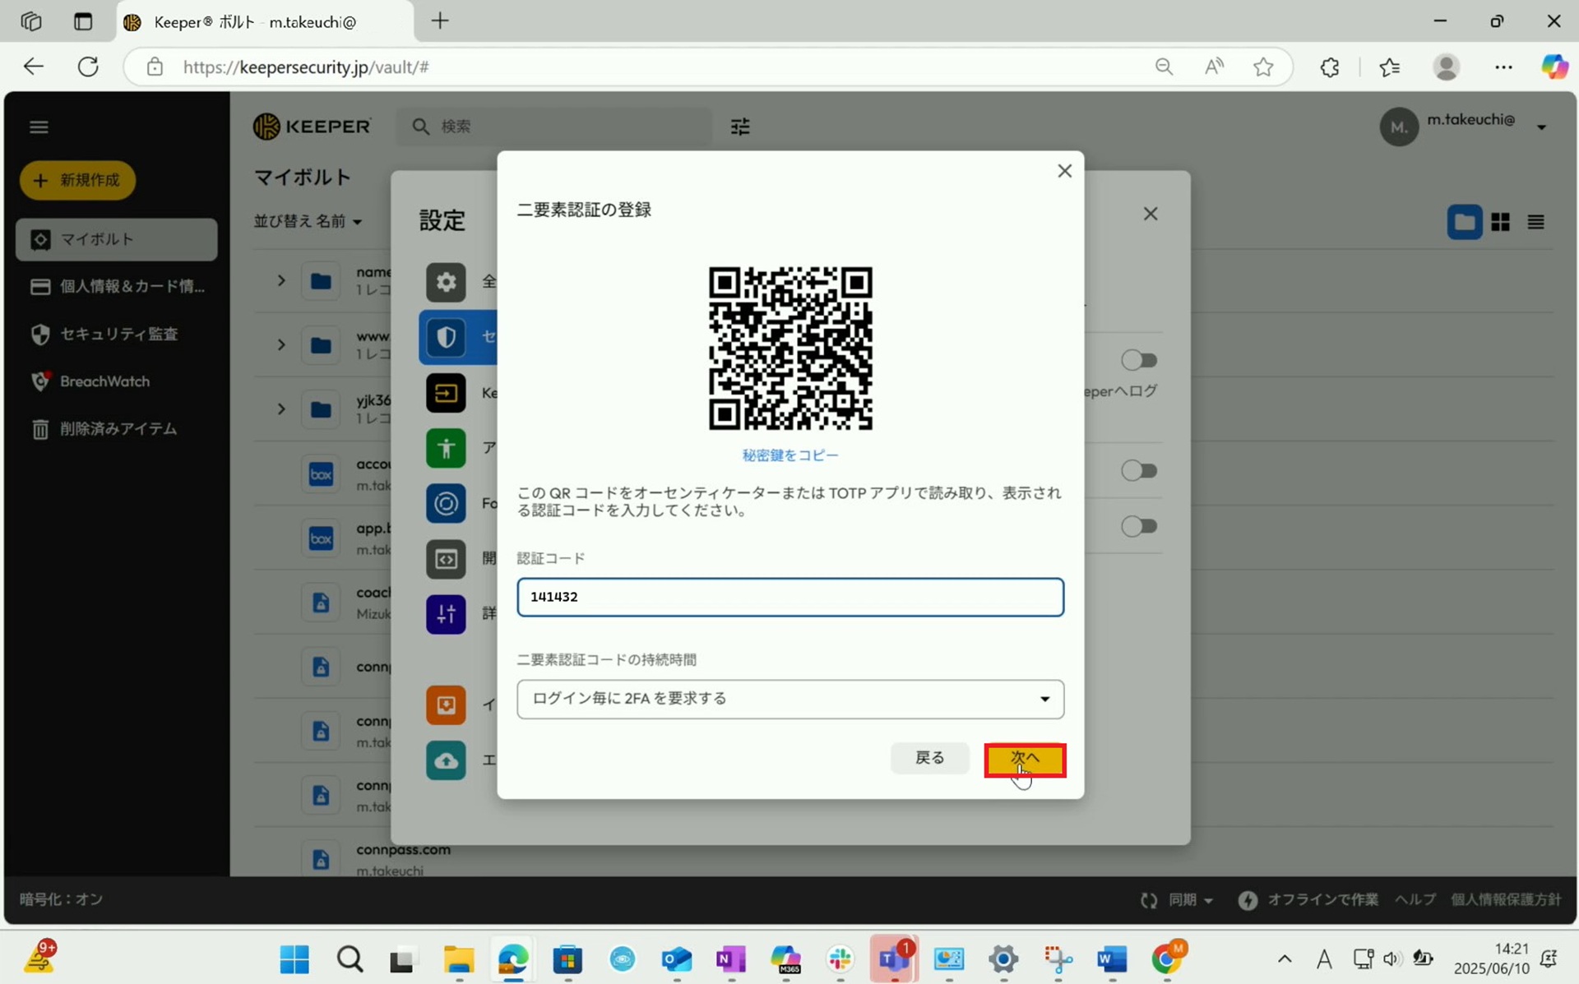Open the BreachWatch sidebar item
Screen dimensions: 1579x984
[x=104, y=381]
